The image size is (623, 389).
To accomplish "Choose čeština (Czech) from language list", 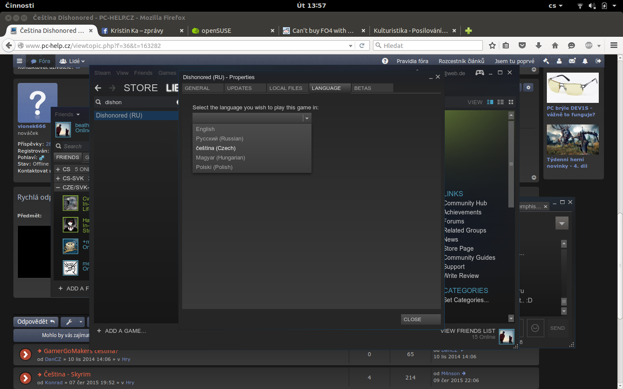I will click(x=216, y=148).
